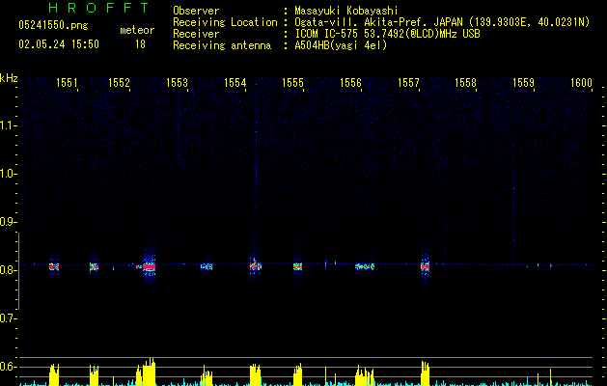Click the 0.9 kHz frequency label

[x=8, y=222]
